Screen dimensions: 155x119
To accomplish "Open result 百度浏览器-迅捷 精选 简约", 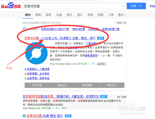I will (x=45, y=116).
